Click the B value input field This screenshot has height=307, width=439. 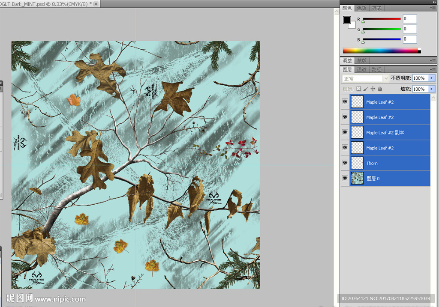(409, 39)
